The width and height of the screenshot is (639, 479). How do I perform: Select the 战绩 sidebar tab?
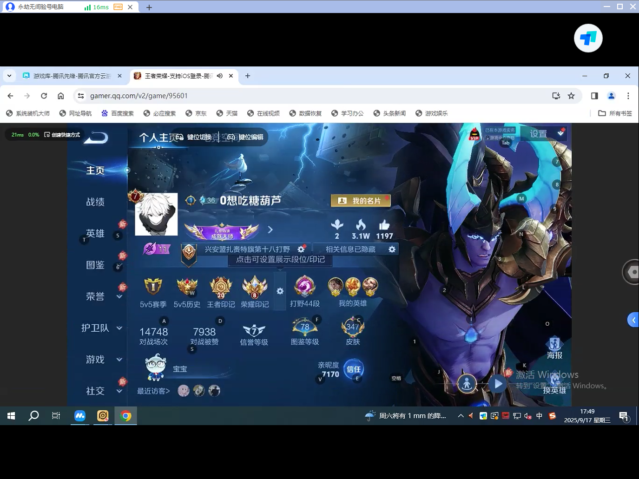point(95,202)
